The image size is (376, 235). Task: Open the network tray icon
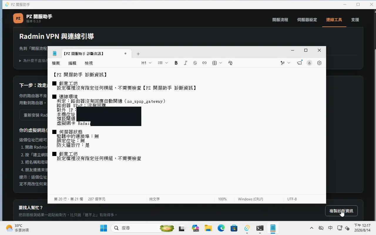pos(340,228)
